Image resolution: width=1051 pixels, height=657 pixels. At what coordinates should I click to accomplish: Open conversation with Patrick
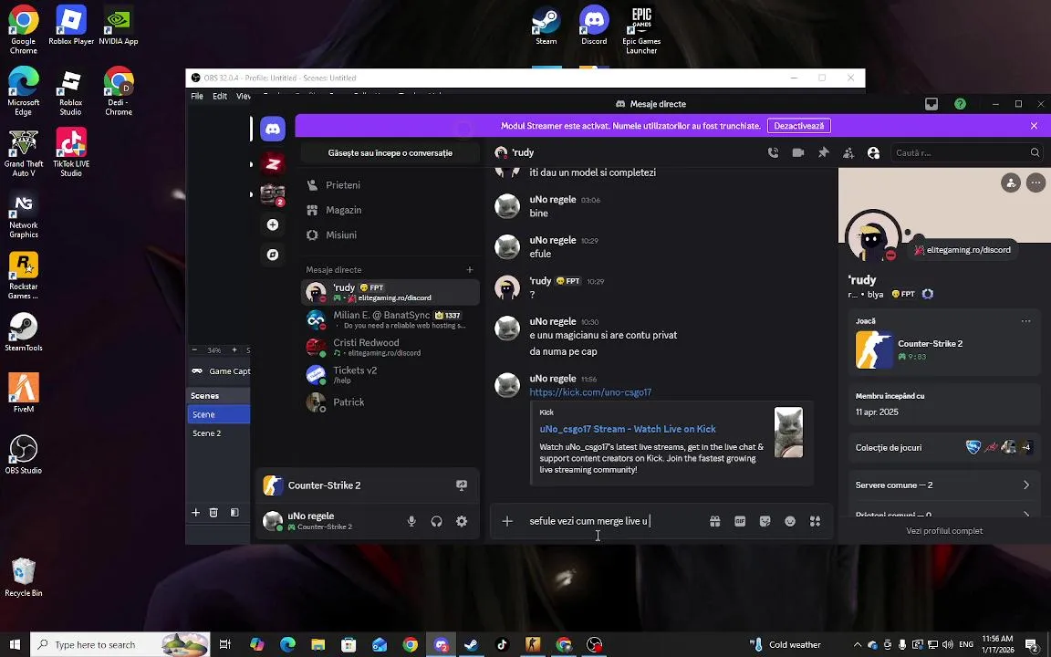coord(390,402)
